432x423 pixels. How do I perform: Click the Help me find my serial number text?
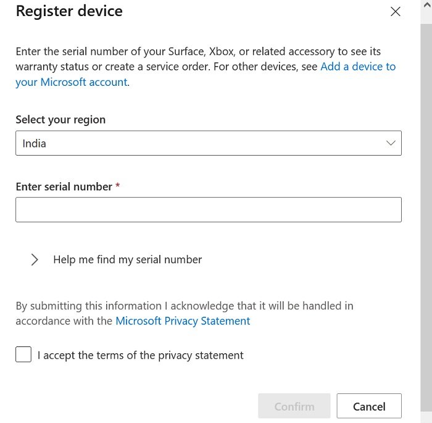click(x=128, y=260)
